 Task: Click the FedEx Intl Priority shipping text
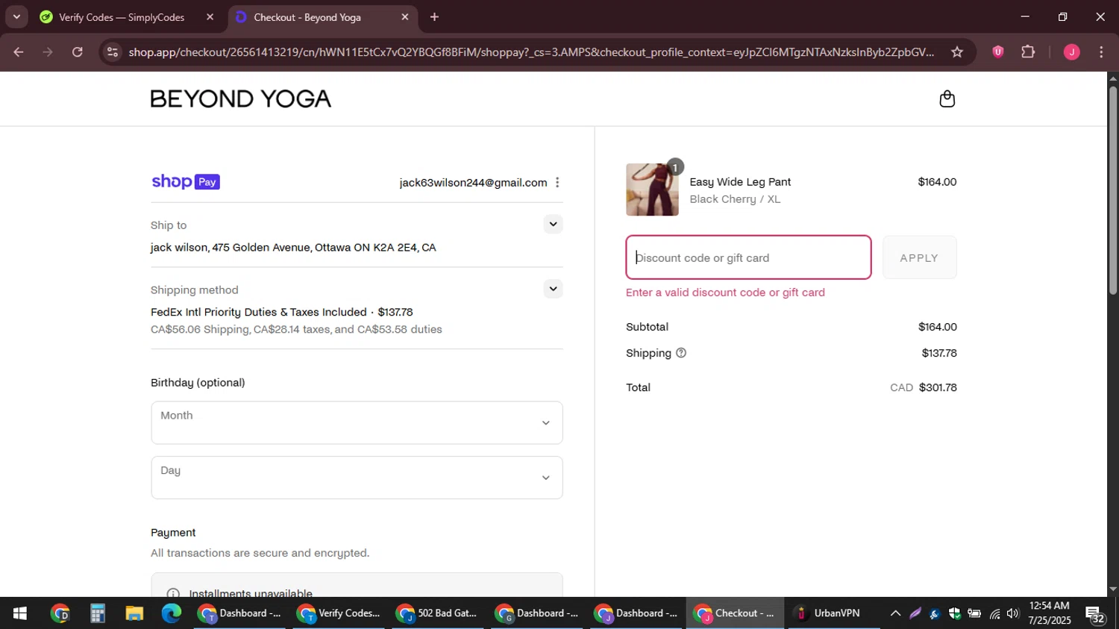pos(282,313)
